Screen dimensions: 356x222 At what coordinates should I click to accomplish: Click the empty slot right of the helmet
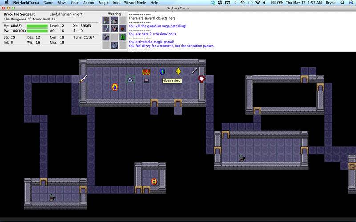[x=123, y=20]
